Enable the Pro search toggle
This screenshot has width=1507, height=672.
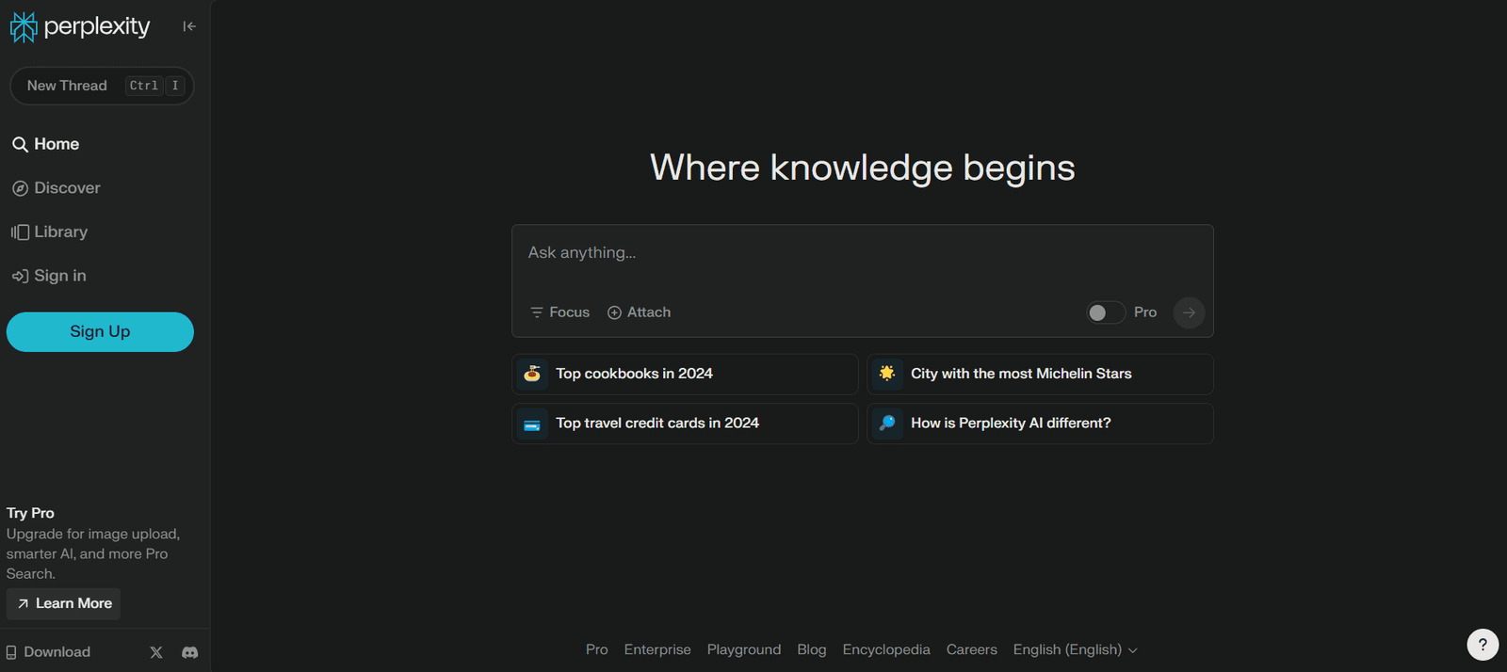point(1106,312)
